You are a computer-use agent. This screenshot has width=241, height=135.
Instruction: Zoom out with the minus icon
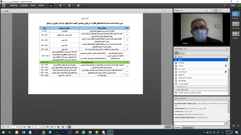[24, 127]
